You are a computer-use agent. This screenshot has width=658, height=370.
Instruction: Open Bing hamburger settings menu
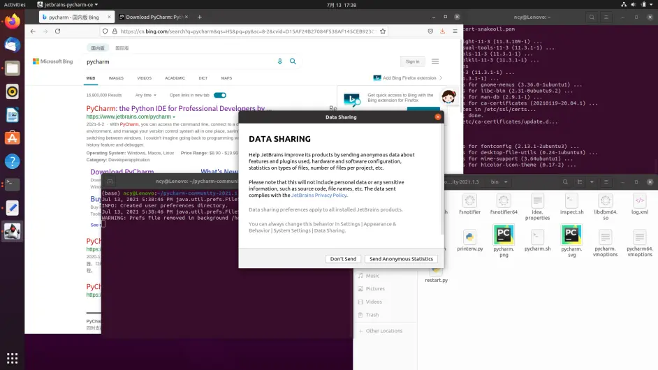click(x=435, y=61)
